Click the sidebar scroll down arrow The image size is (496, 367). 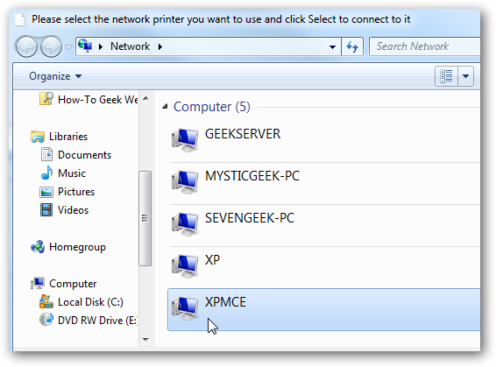[x=145, y=340]
